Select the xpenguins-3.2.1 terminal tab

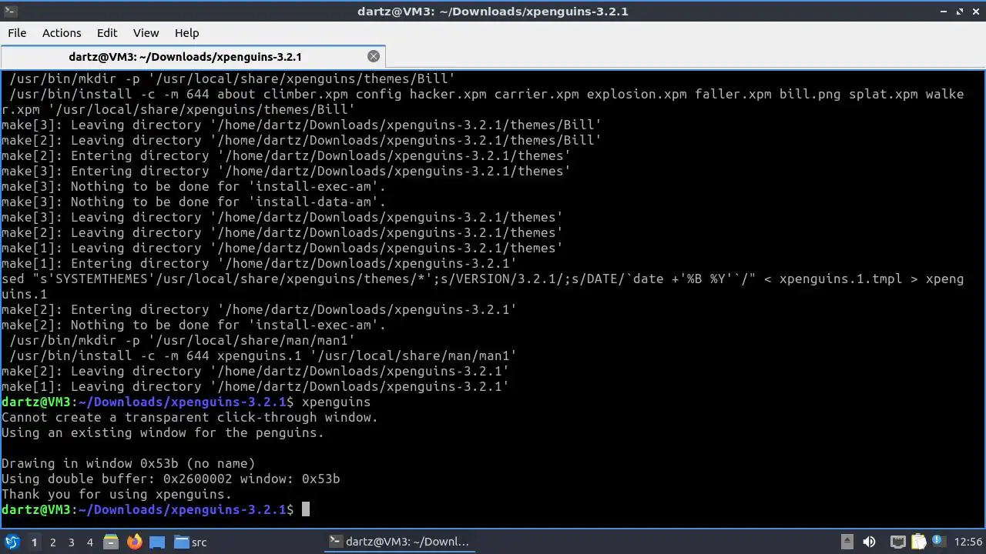[193, 56]
